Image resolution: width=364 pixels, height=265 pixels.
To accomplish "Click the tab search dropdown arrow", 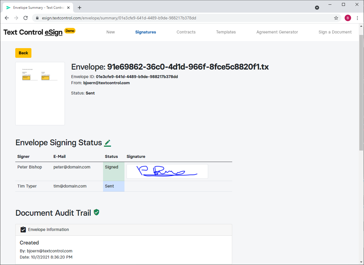I will [x=317, y=8].
